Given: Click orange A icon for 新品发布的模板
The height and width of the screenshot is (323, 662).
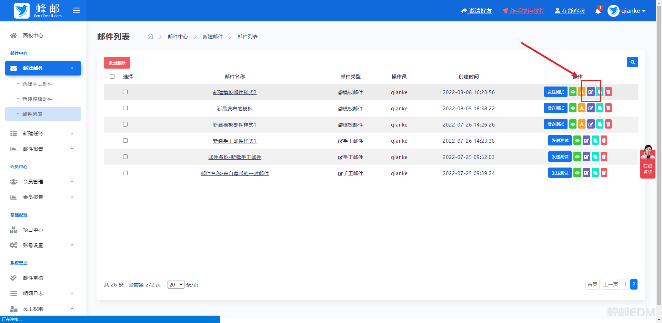Looking at the screenshot, I should click(582, 108).
